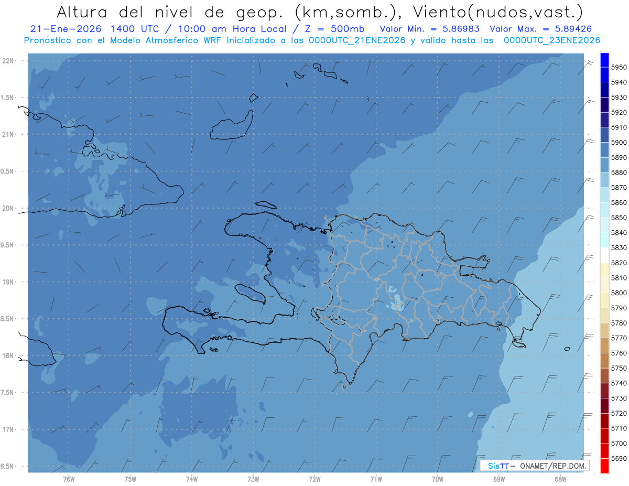Click the 'Z = 500mb' level label

332,29
